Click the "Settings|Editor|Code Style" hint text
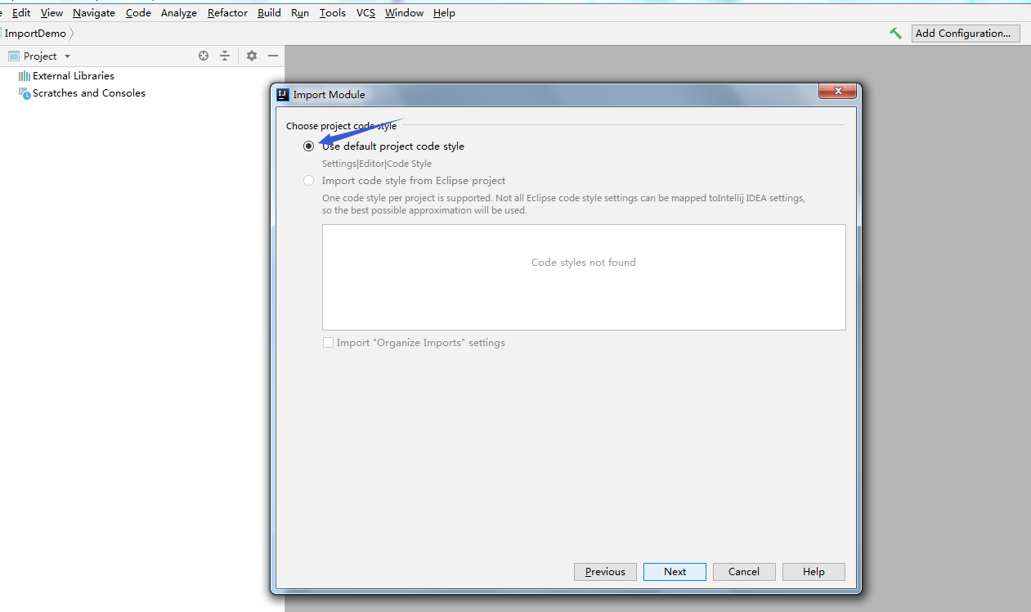Image resolution: width=1031 pixels, height=612 pixels. [377, 164]
